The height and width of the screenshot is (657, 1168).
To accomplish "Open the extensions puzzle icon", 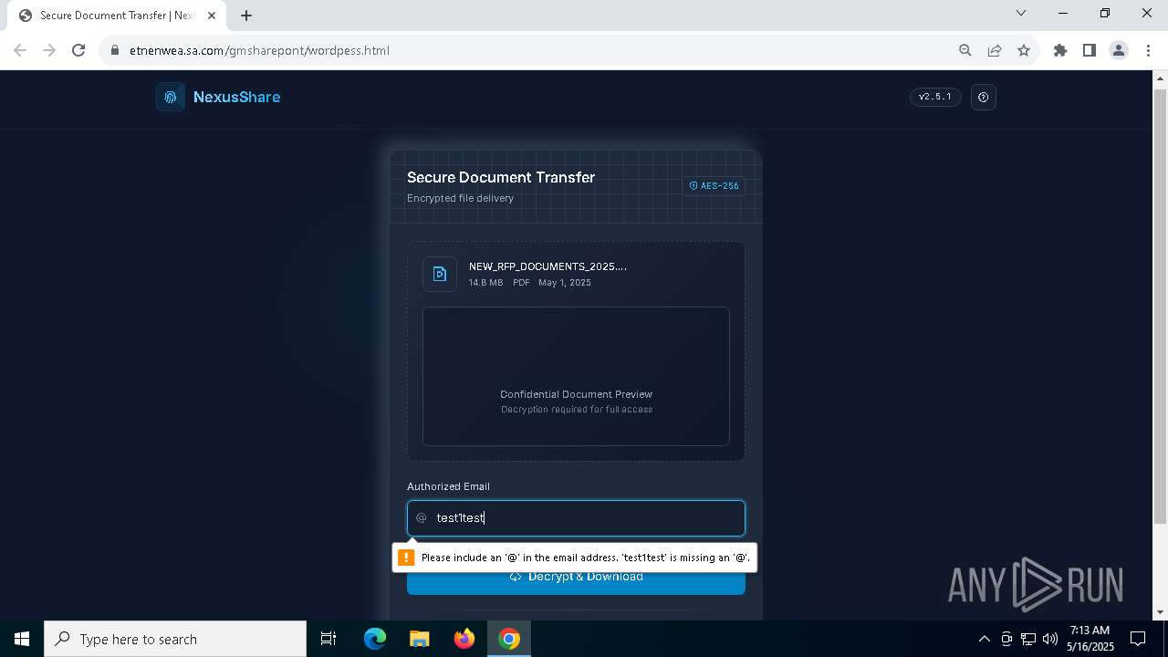I will tap(1060, 50).
